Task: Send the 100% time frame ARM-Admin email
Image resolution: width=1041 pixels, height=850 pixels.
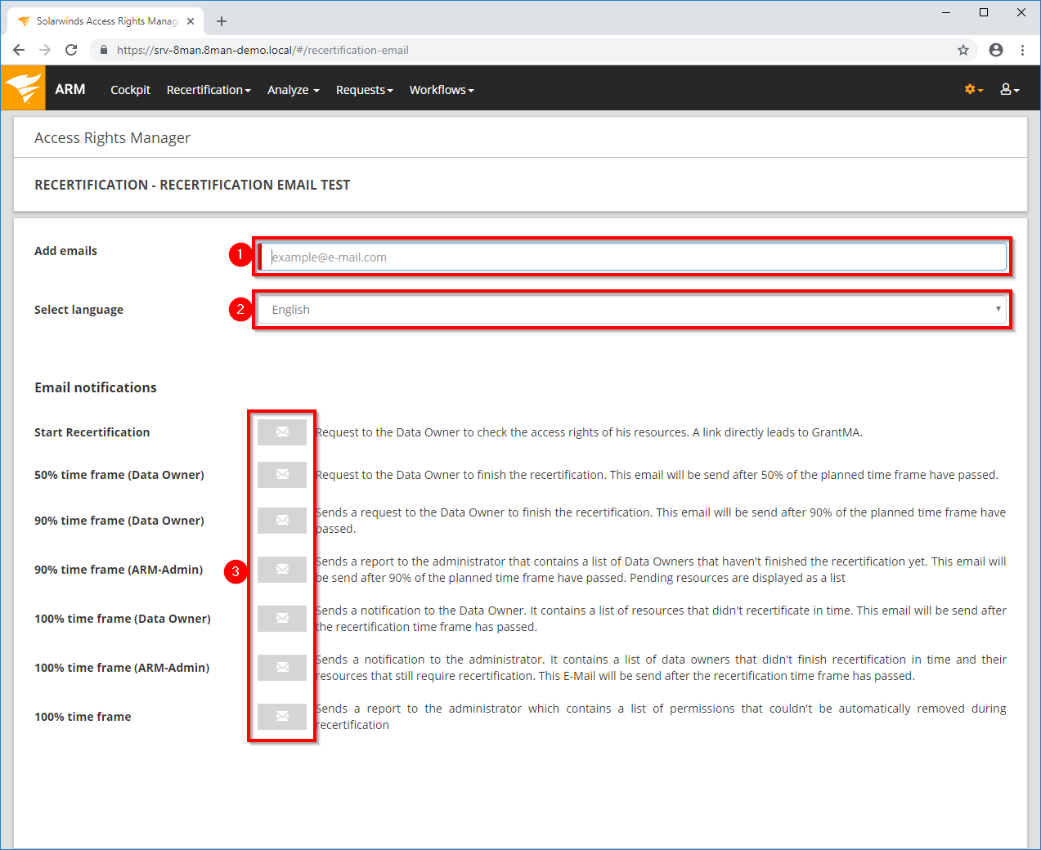Action: (x=282, y=668)
